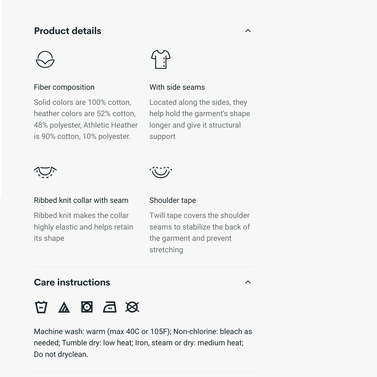Click the With side seams title
This screenshot has width=377, height=377.
pos(177,87)
